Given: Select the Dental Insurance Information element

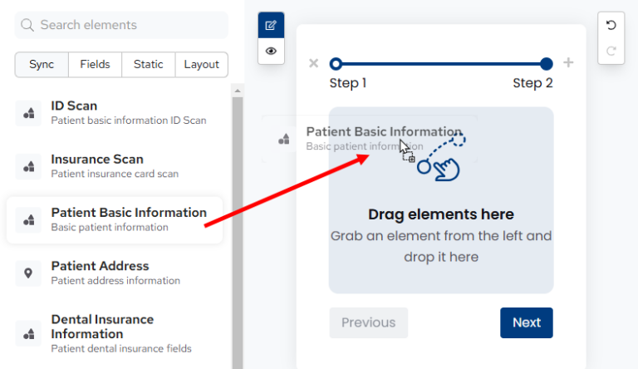Looking at the screenshot, I should (115, 334).
